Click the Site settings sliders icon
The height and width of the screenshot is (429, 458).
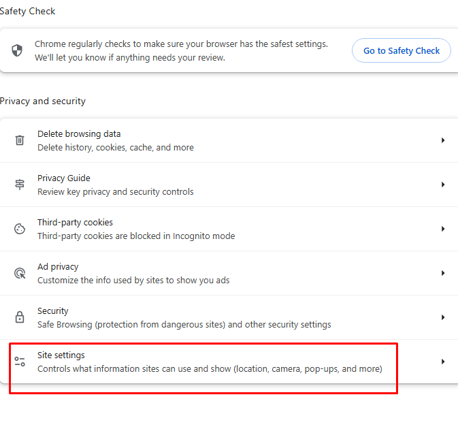click(20, 362)
